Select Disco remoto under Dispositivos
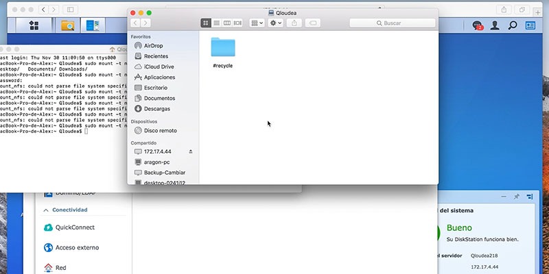 161,131
